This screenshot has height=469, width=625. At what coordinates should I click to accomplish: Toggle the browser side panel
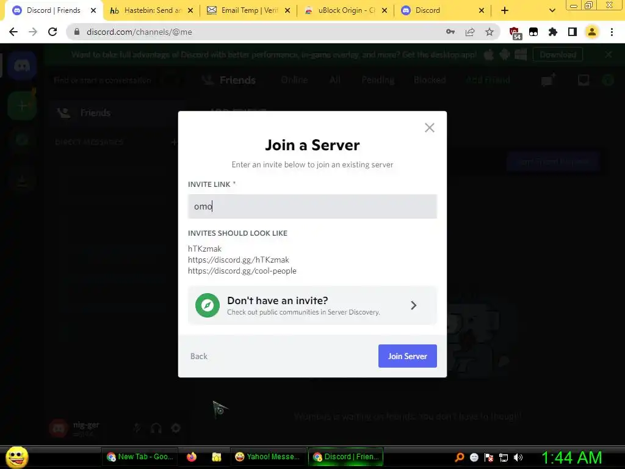point(573,32)
